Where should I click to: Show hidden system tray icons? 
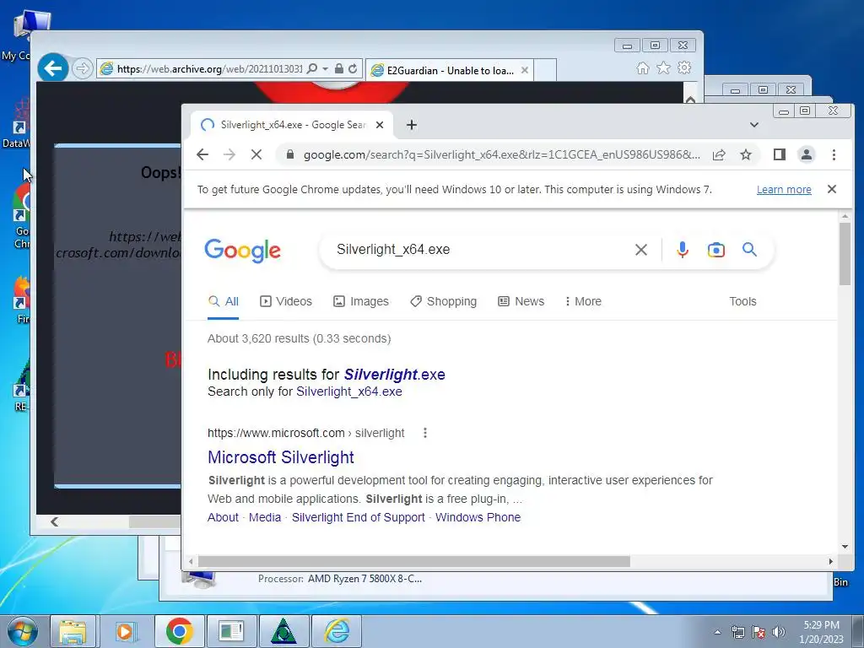click(x=717, y=632)
